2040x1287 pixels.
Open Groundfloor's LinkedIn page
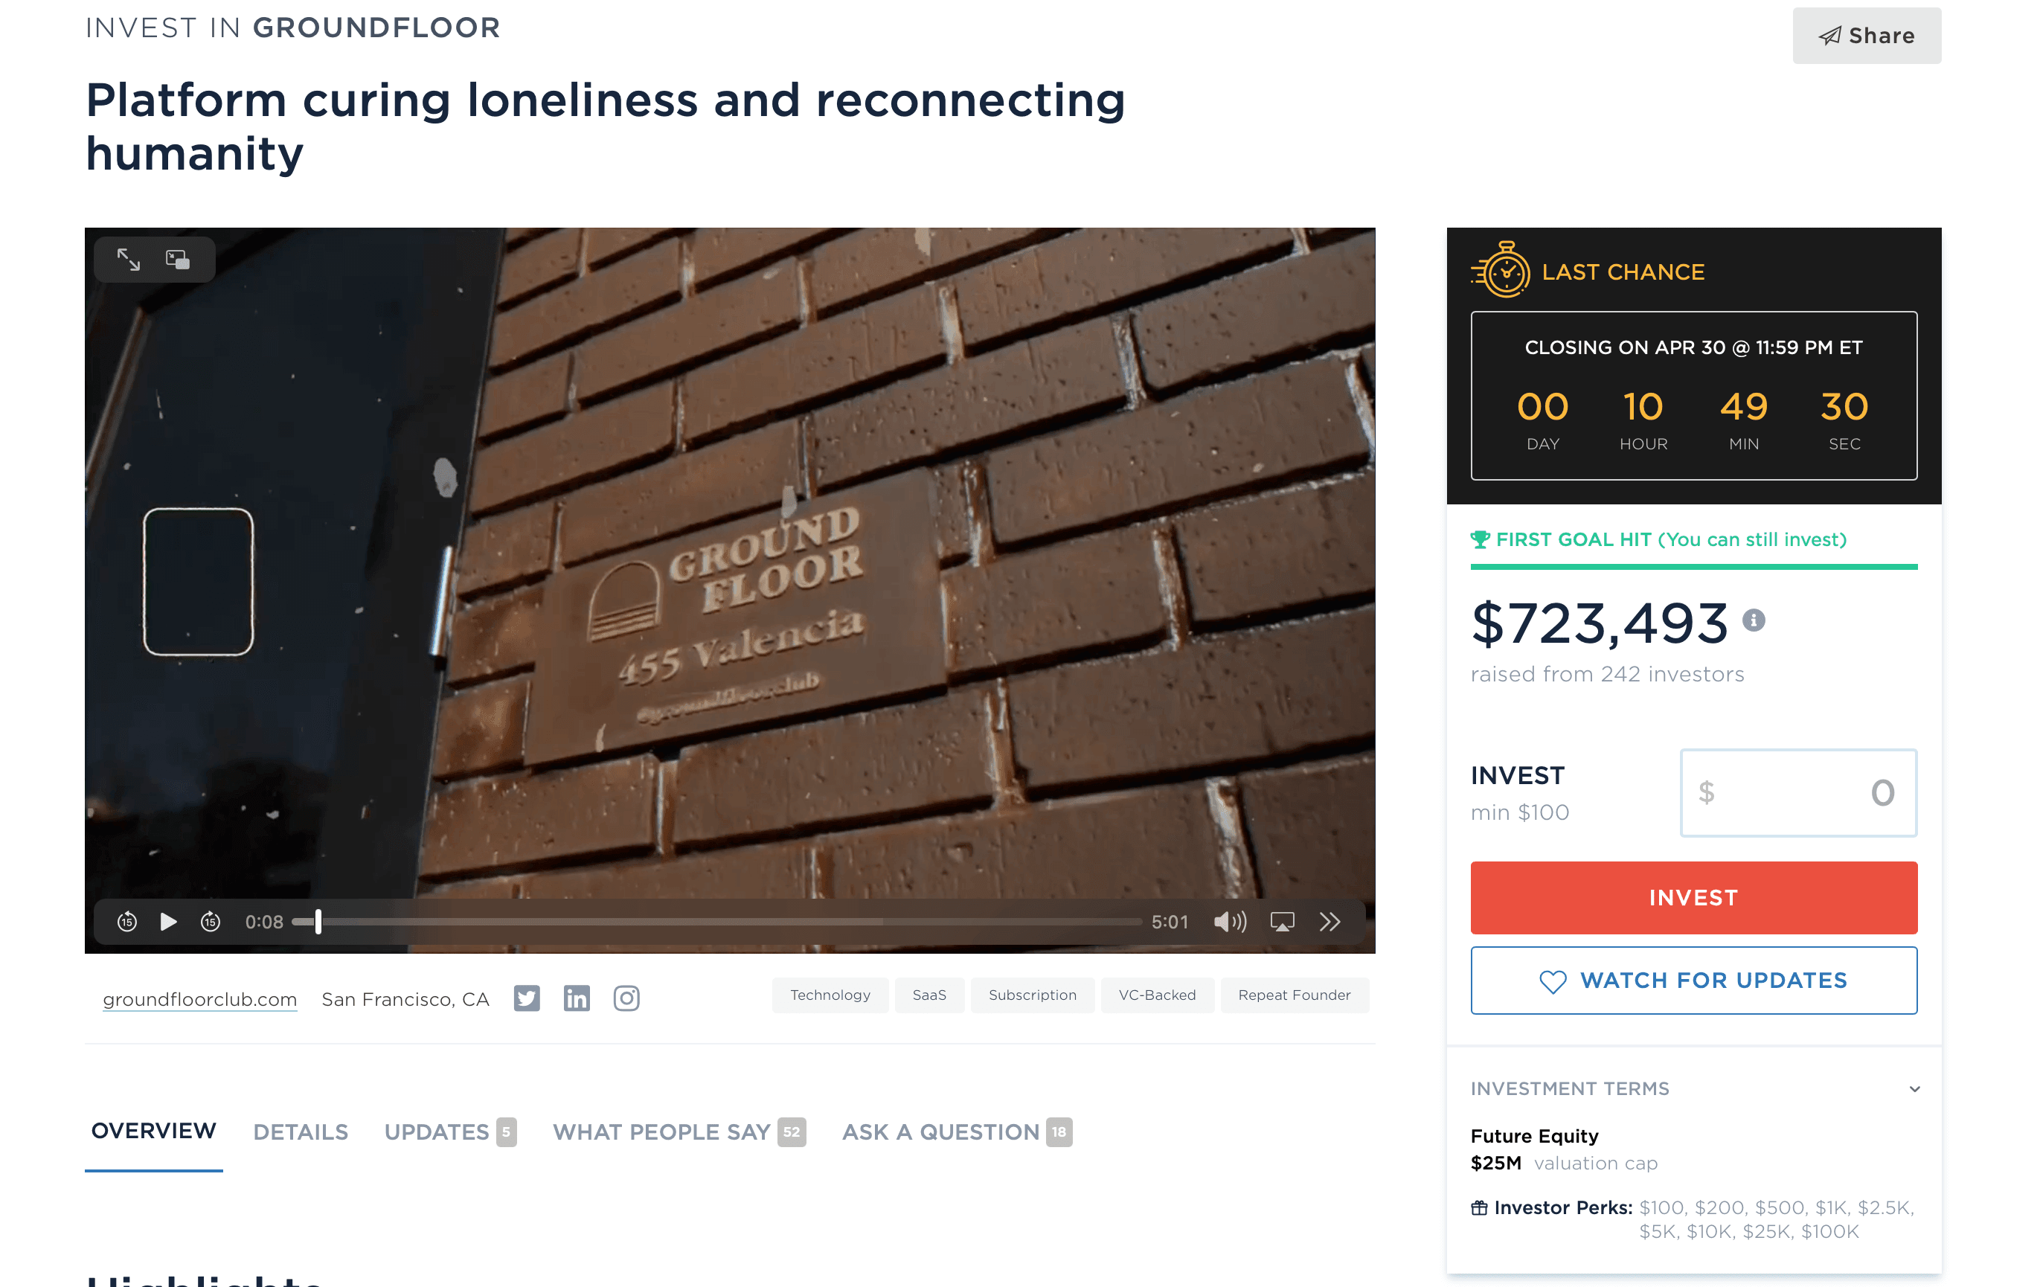click(x=577, y=998)
